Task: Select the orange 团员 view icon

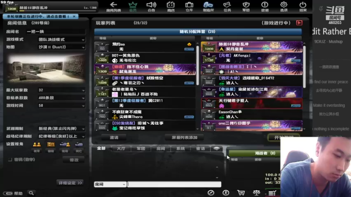Action: 51,145
